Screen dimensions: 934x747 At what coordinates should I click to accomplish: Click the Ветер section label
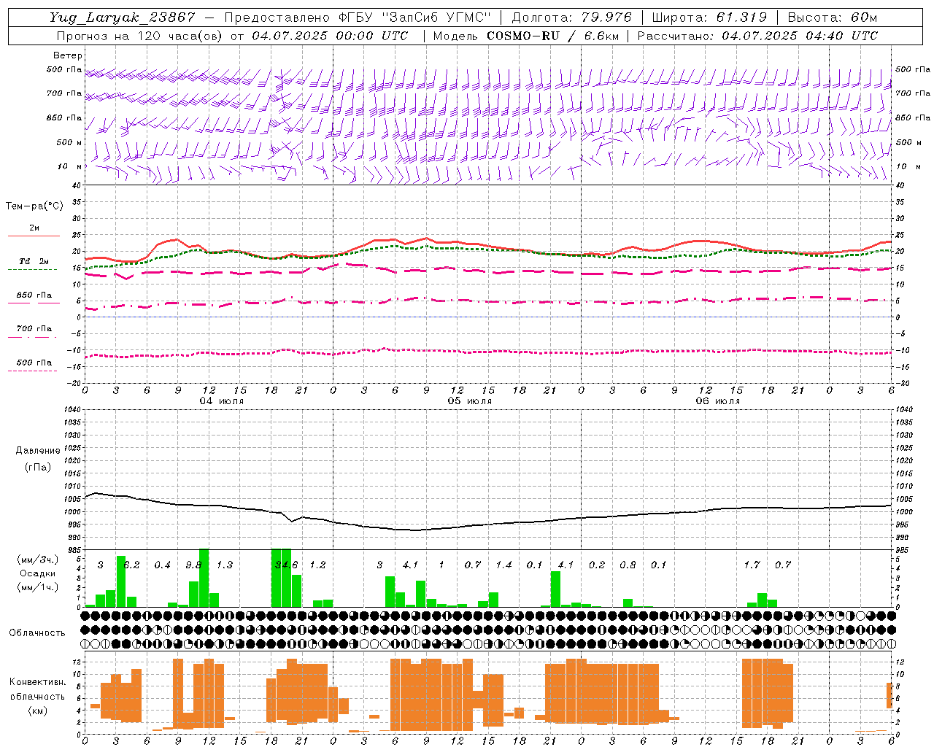(x=68, y=55)
